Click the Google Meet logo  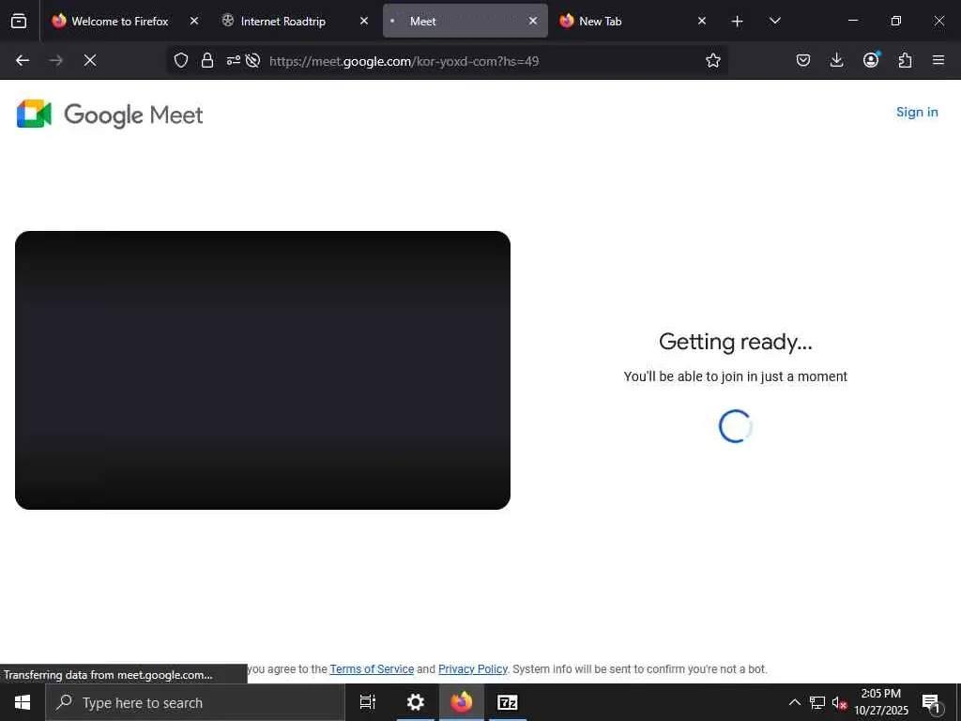pos(110,114)
